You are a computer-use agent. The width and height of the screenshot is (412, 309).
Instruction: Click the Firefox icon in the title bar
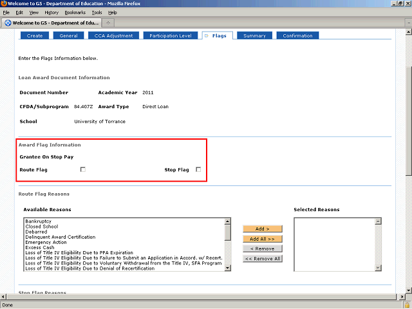[x=4, y=3]
